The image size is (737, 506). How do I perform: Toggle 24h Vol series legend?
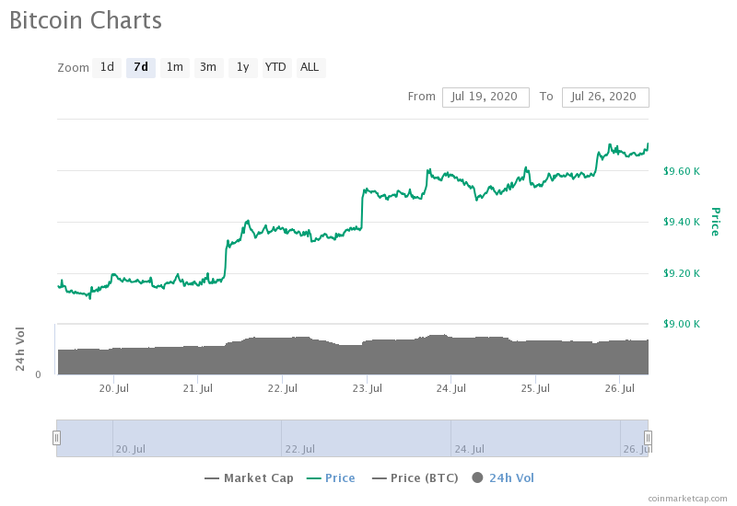coord(503,477)
